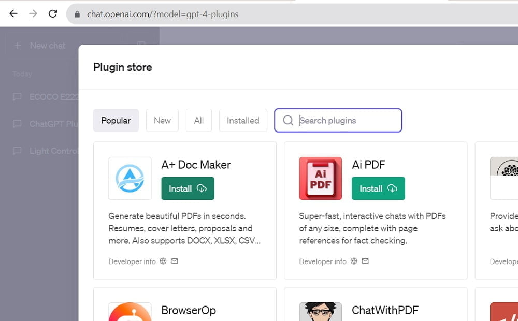
Task: Click the browser page reload icon
Action: point(53,13)
